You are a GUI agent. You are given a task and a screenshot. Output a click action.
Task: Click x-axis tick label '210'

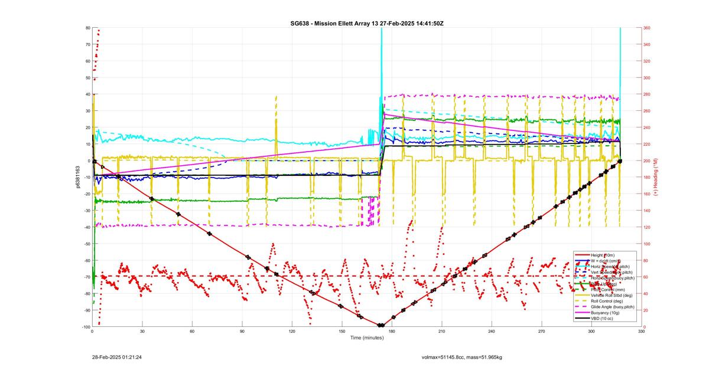coord(441,332)
